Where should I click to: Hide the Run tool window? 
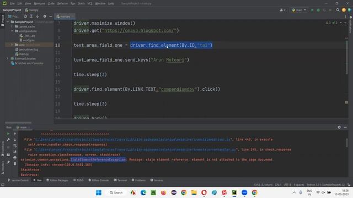pos(345,127)
